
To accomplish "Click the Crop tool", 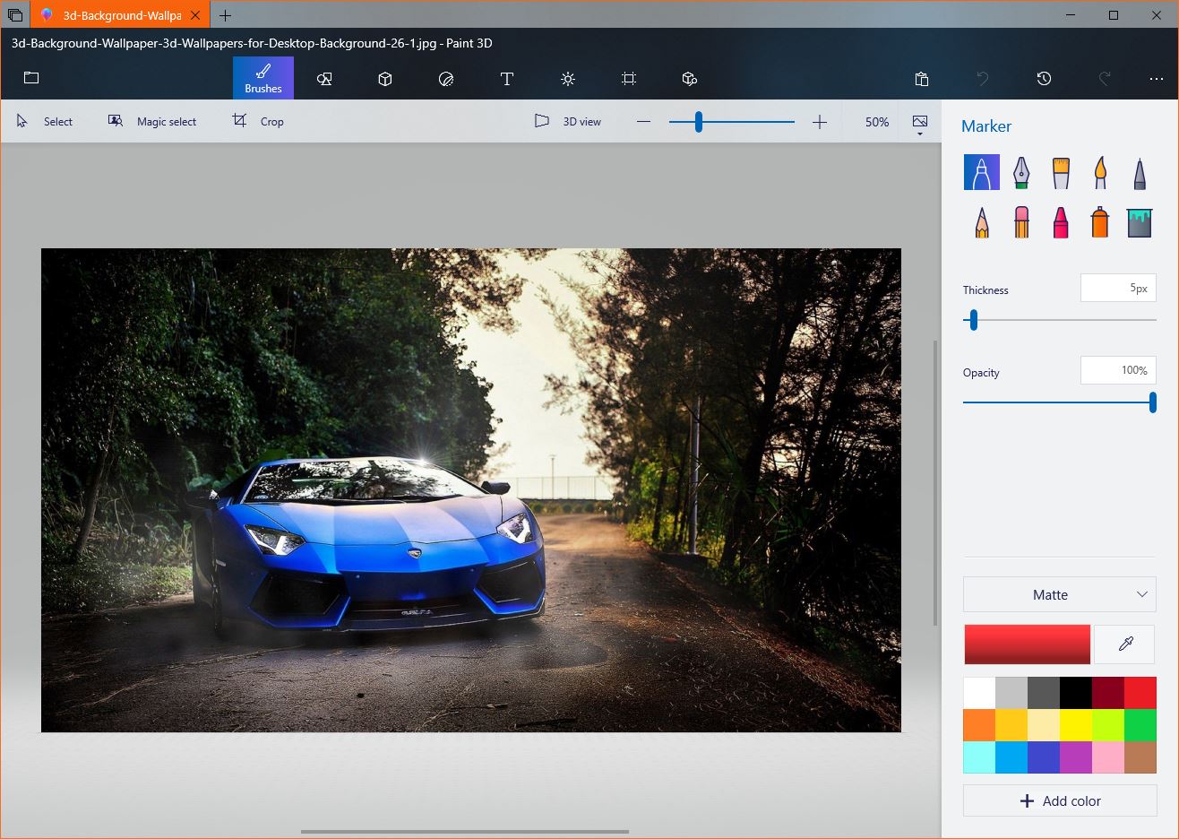I will tap(258, 121).
